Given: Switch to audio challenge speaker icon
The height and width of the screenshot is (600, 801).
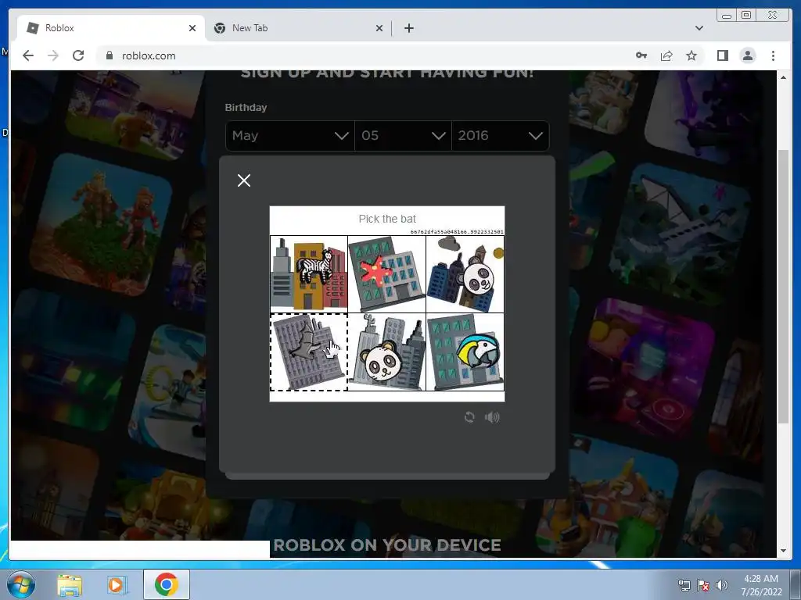Looking at the screenshot, I should click(x=492, y=417).
